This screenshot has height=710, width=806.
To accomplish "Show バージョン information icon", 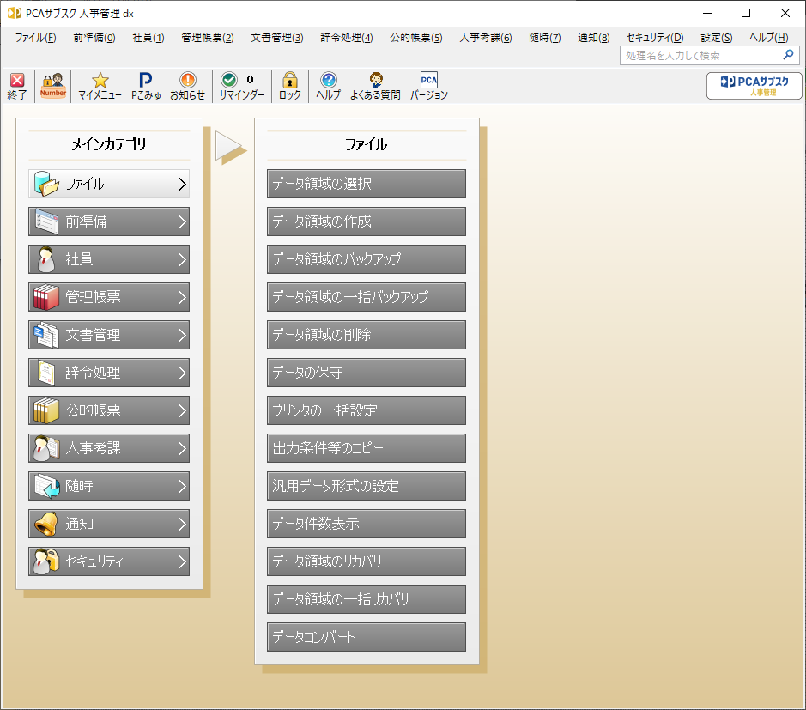I will 429,86.
